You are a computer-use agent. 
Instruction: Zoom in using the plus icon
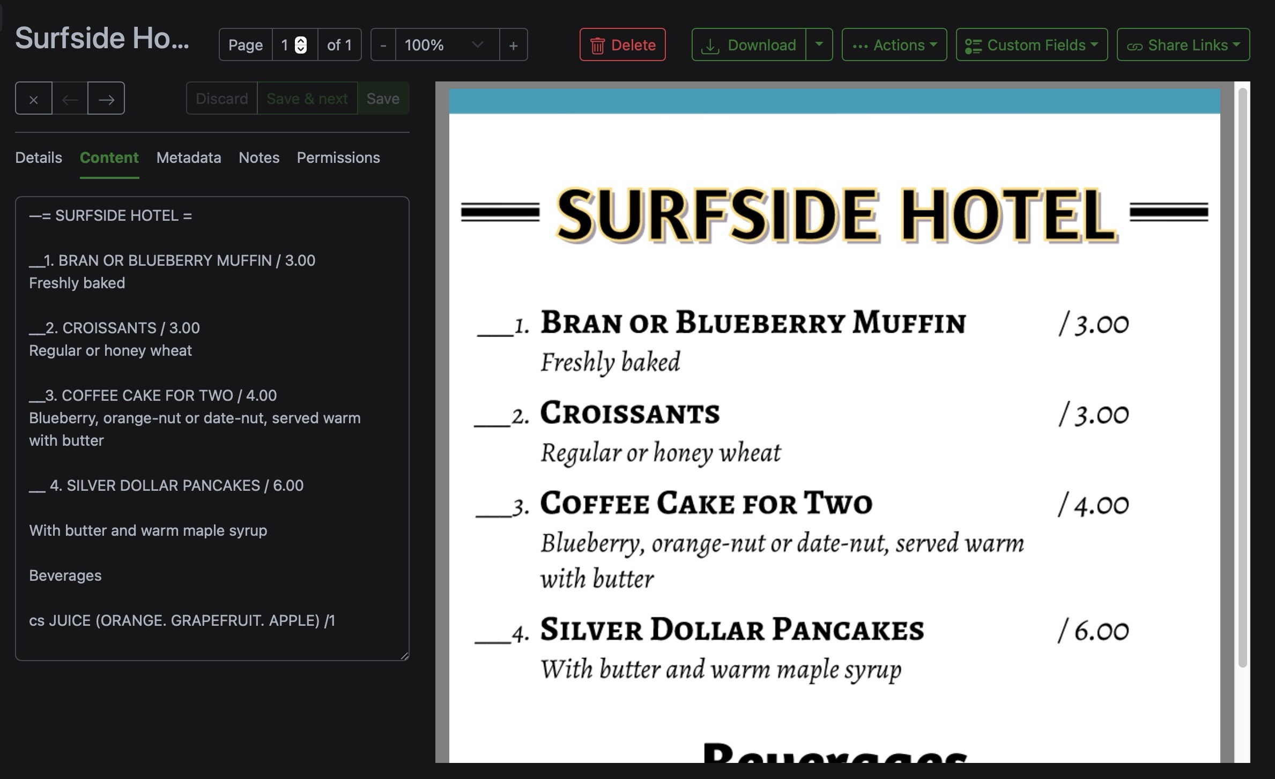(x=513, y=44)
